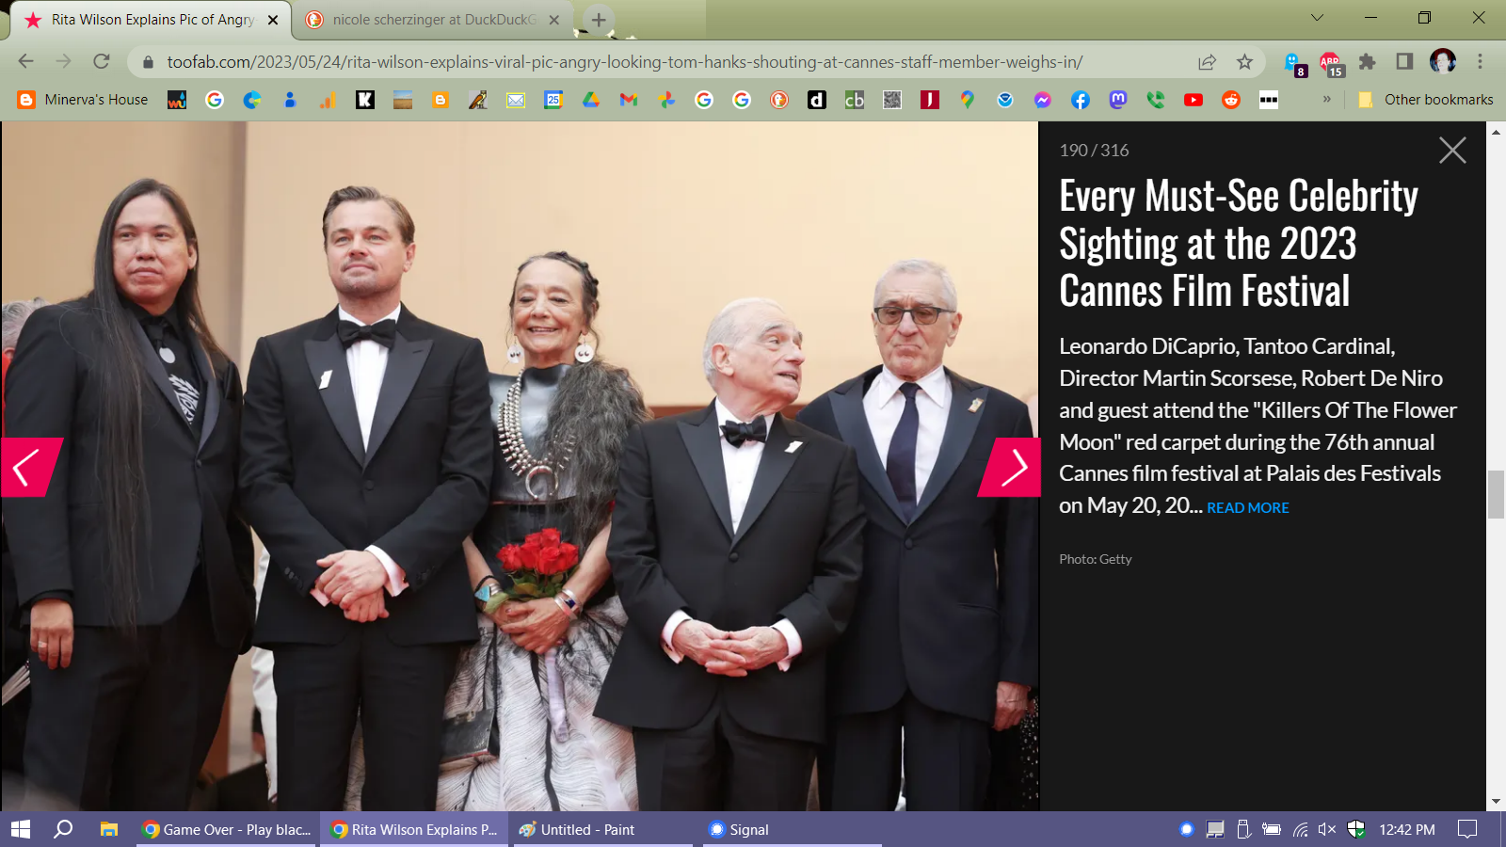Open Windows Security shield tray icon
The height and width of the screenshot is (847, 1506).
pos(1356,829)
